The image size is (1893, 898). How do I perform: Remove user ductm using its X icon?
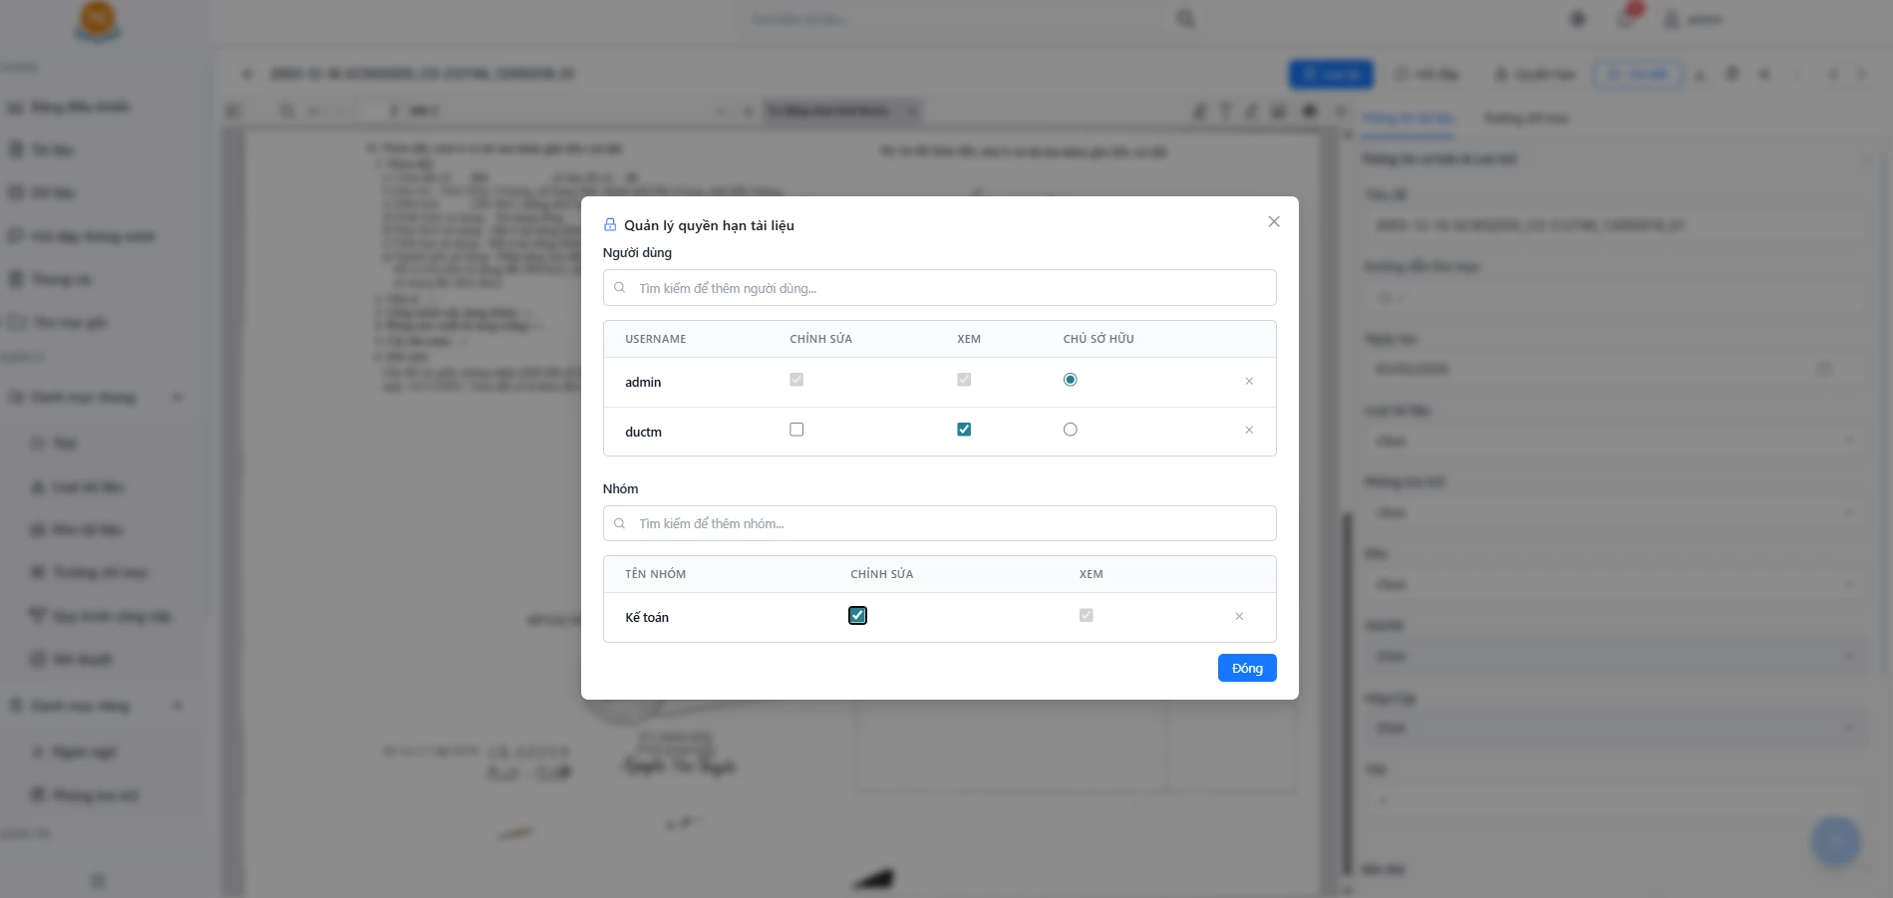pos(1248,431)
